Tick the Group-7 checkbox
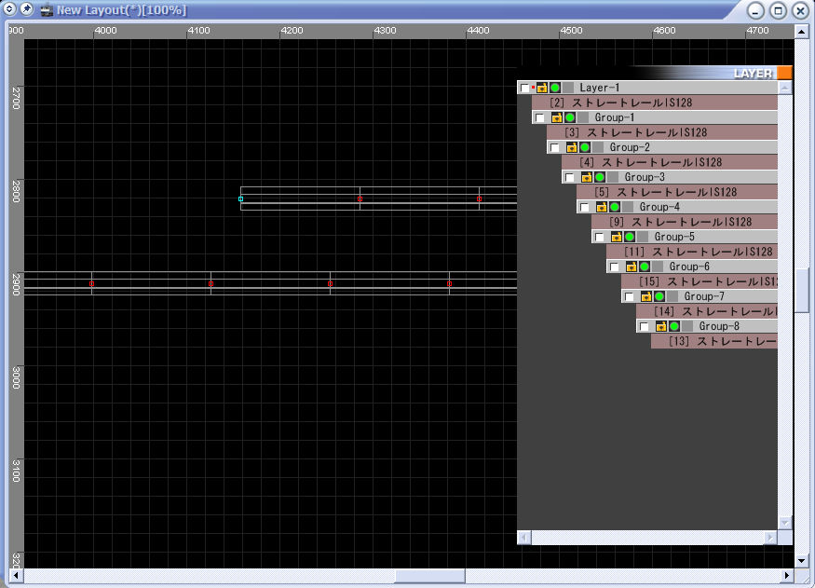The height and width of the screenshot is (588, 815). (630, 297)
